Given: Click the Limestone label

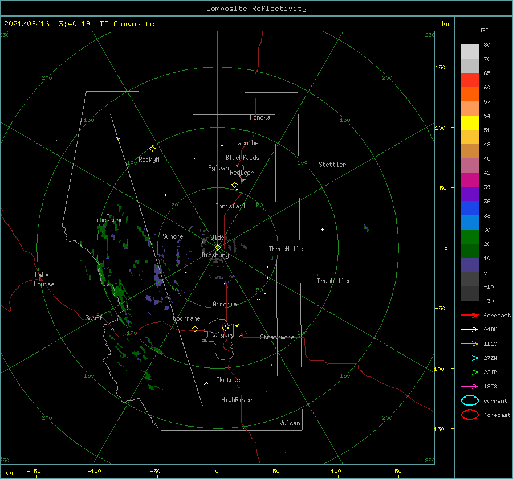Looking at the screenshot, I should (108, 220).
